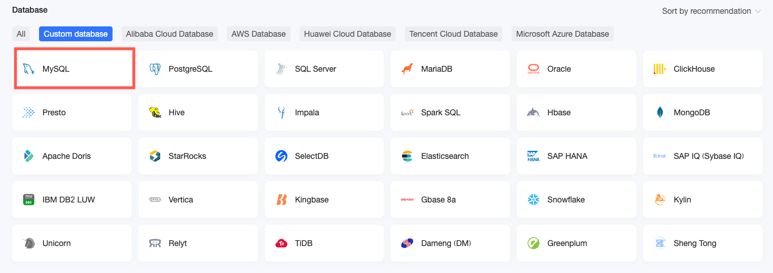Click the MySQL dolphin icon
This screenshot has width=773, height=273.
pos(28,69)
